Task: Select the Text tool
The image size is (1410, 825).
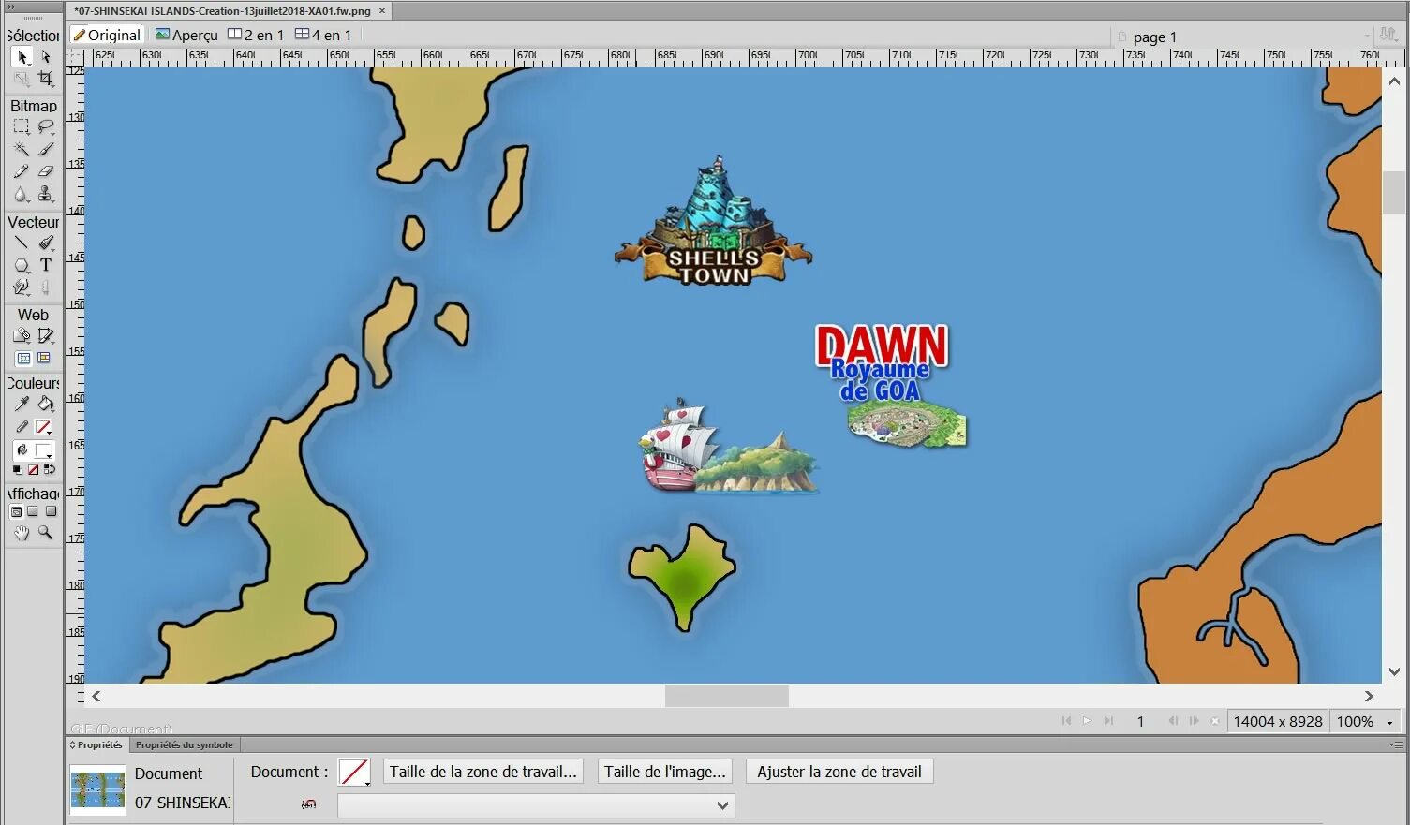Action: tap(45, 265)
